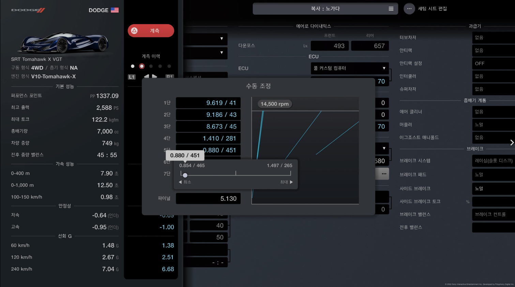Click the right arrow in the 계측 이력 pager
The height and width of the screenshot is (287, 515).
[154, 77]
